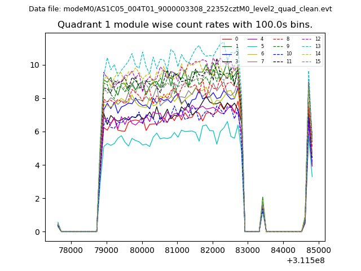Click the magenta dashed legend line for module 12
This screenshot has width=361, height=271.
tap(307, 39)
